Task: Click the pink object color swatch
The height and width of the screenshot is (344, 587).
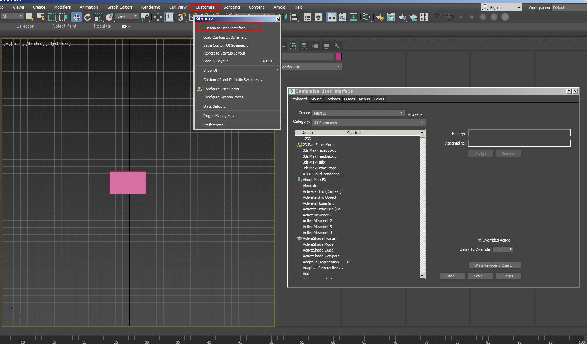Action: point(338,57)
